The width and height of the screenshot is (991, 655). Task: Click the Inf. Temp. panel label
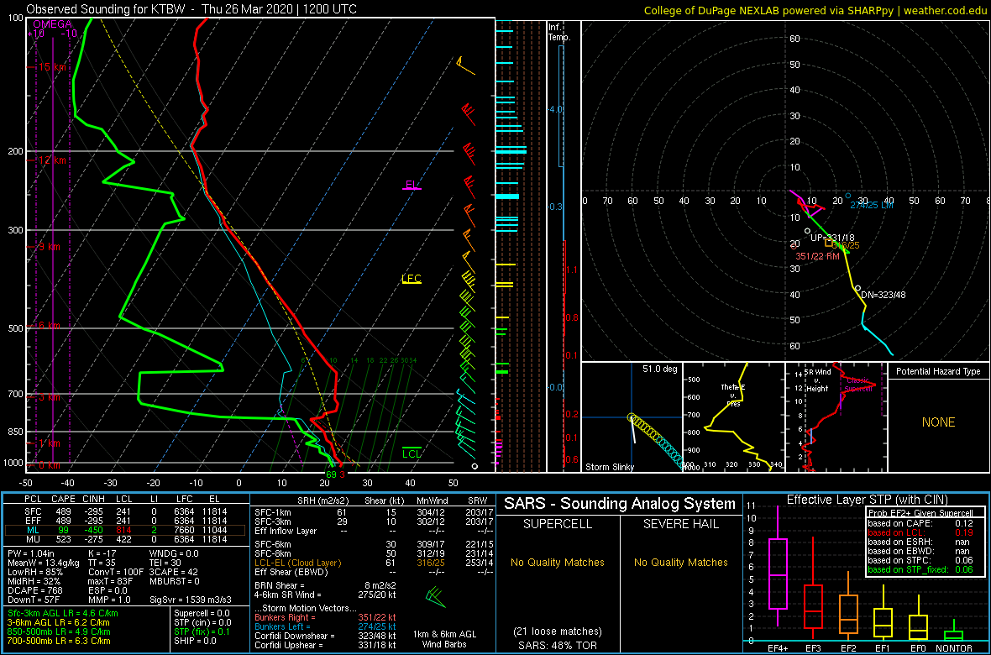(x=560, y=33)
